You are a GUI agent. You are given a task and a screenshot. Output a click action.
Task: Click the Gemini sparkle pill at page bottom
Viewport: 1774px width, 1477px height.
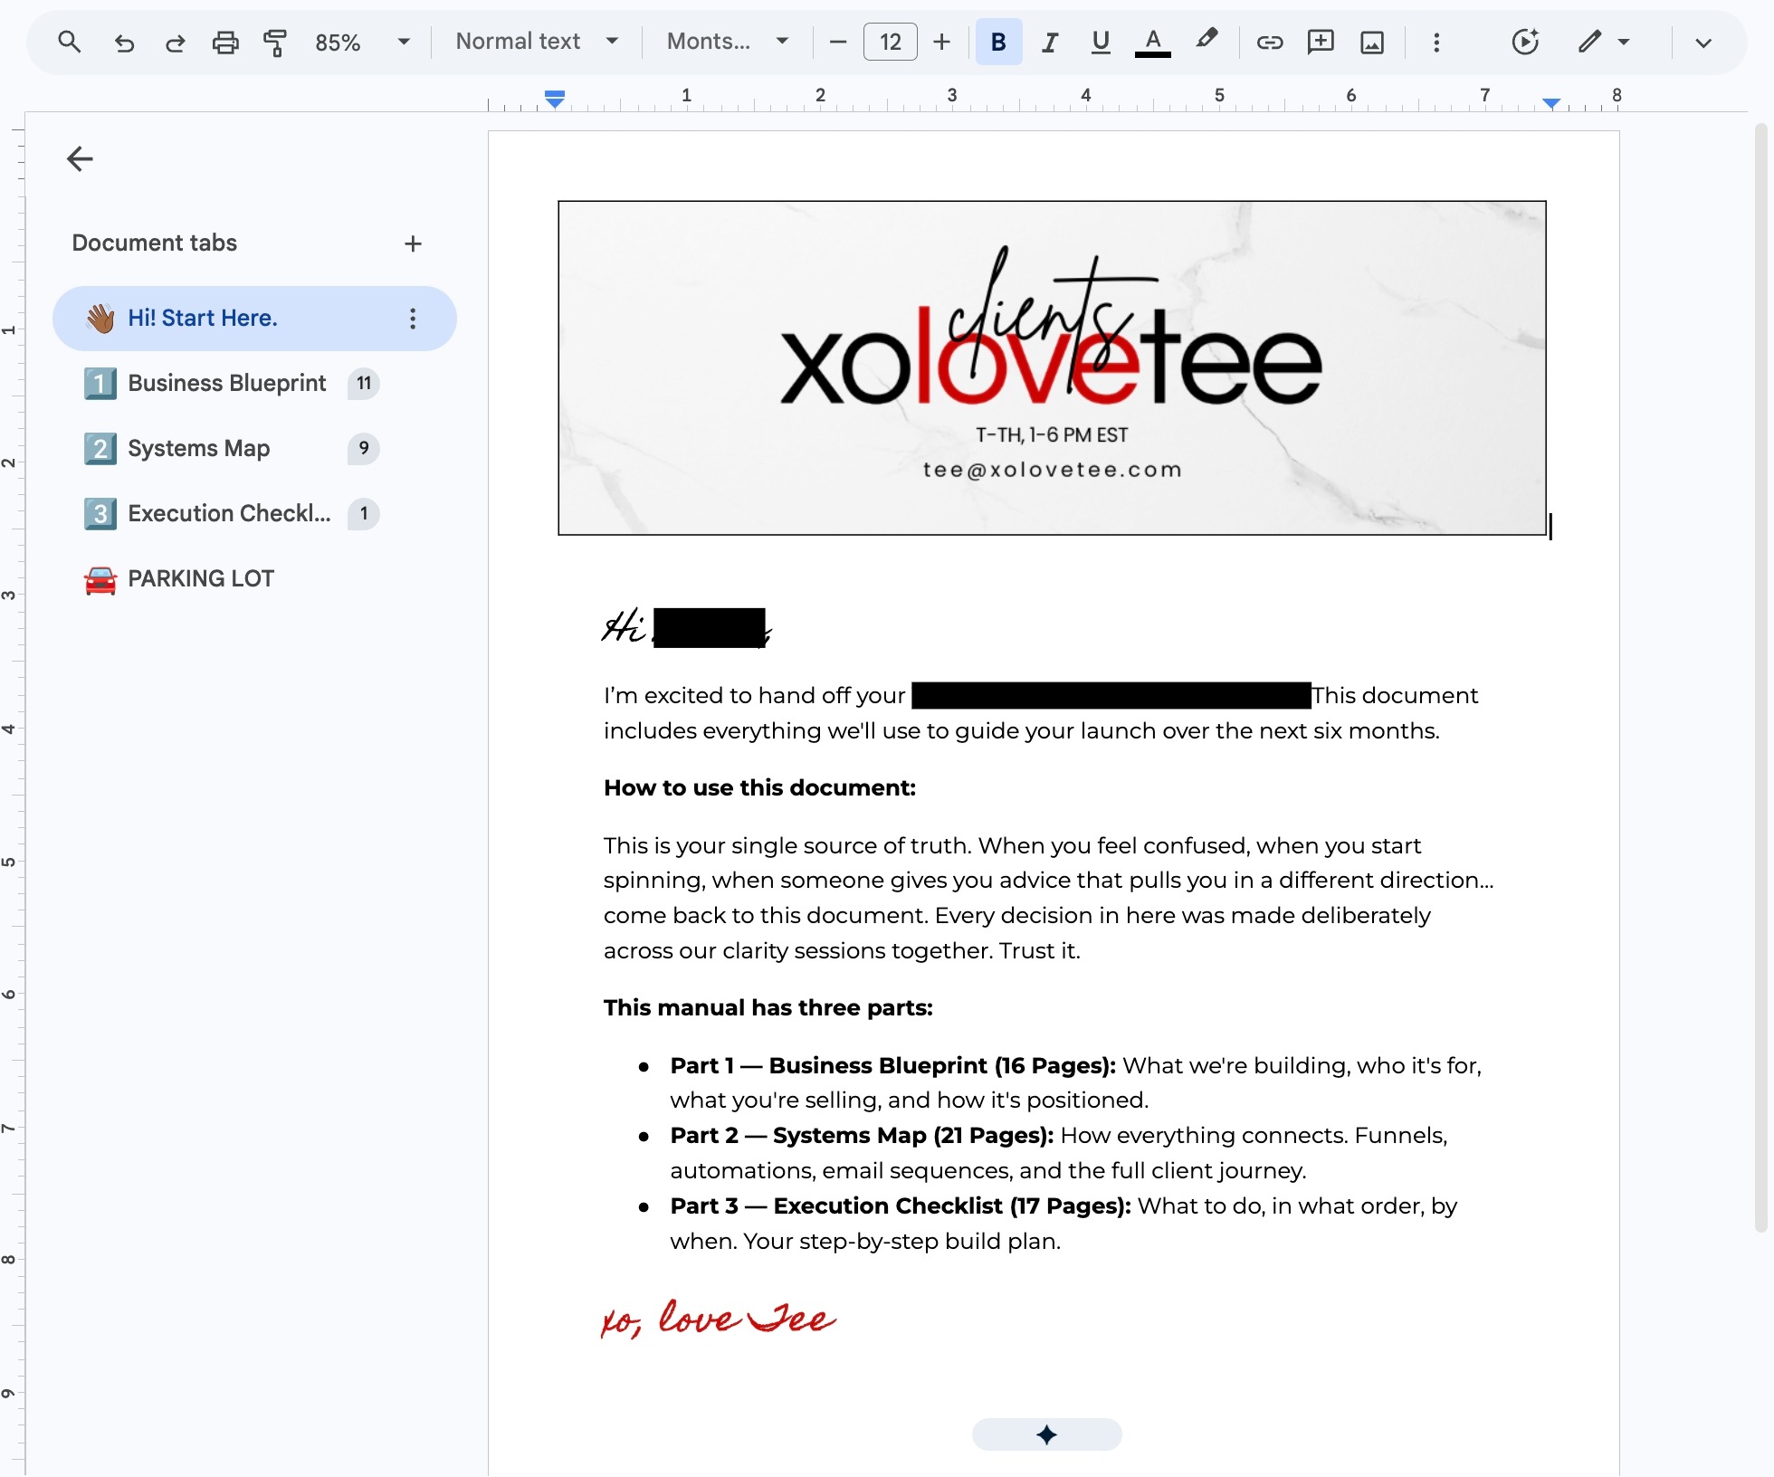pos(1047,1434)
